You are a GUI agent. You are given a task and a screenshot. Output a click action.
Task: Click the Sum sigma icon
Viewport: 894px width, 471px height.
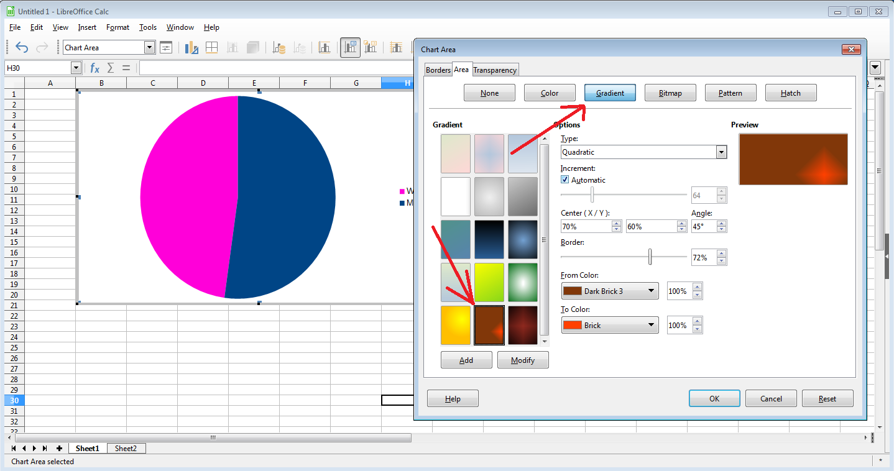point(111,68)
